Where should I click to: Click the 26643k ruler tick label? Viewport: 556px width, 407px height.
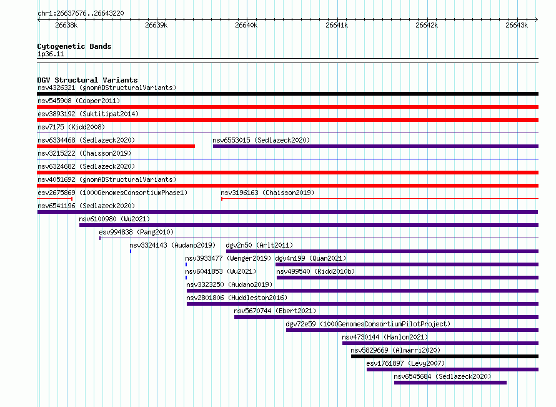point(517,26)
